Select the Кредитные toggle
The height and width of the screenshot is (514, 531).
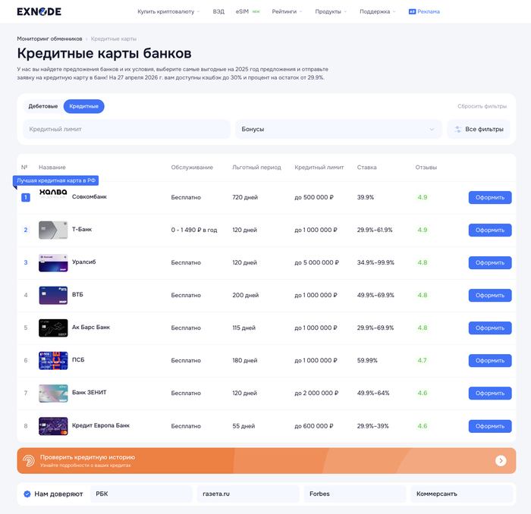pyautogui.click(x=83, y=106)
